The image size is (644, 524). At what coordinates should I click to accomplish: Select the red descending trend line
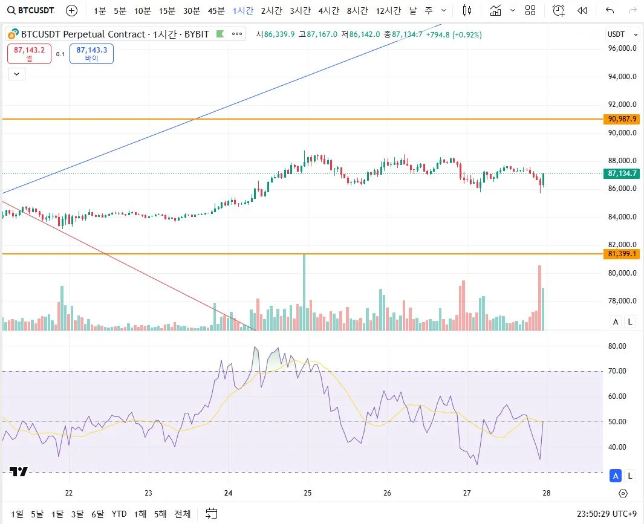click(x=129, y=266)
